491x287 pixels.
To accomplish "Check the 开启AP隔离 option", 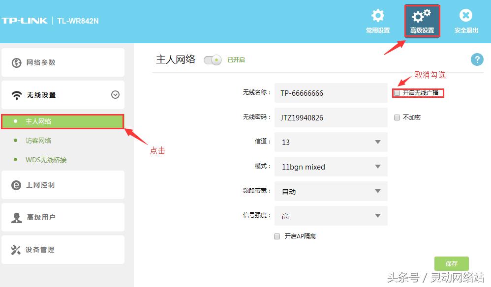I will [x=277, y=236].
